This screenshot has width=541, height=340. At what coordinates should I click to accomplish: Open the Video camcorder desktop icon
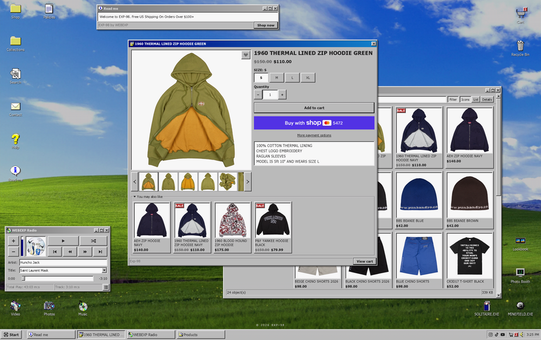point(16,308)
